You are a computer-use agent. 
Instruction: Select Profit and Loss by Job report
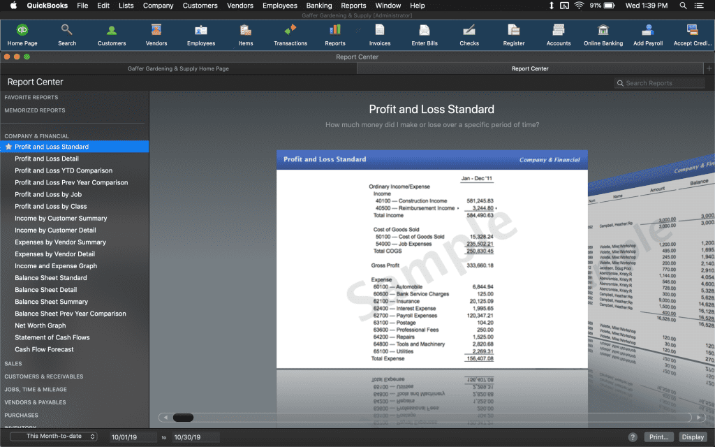pos(48,194)
